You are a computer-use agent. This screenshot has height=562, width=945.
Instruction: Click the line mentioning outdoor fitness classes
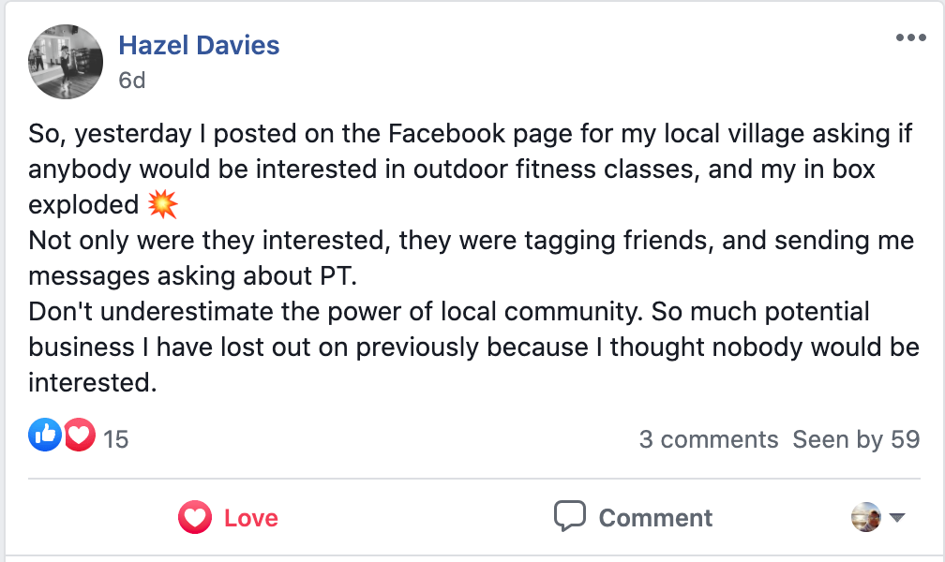click(450, 170)
